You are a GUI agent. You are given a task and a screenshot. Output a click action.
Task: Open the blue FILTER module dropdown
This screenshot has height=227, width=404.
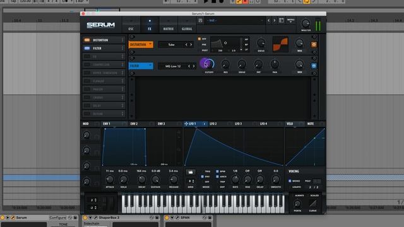[141, 66]
